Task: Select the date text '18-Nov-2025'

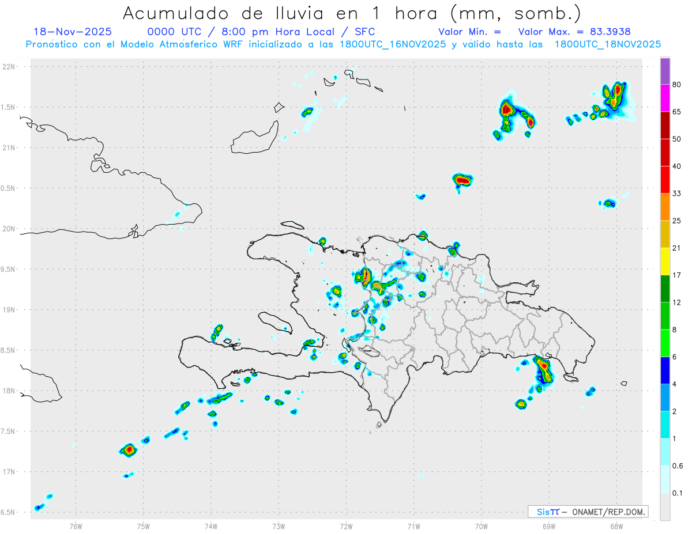Action: pos(73,32)
